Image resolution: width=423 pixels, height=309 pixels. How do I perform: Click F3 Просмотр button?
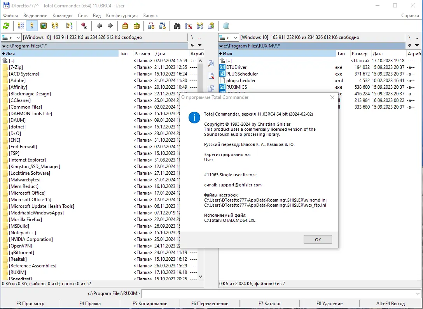pyautogui.click(x=30, y=304)
